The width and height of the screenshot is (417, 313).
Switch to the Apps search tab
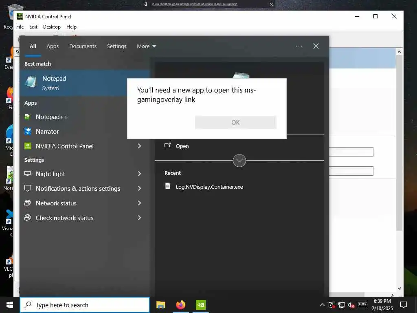(x=53, y=46)
